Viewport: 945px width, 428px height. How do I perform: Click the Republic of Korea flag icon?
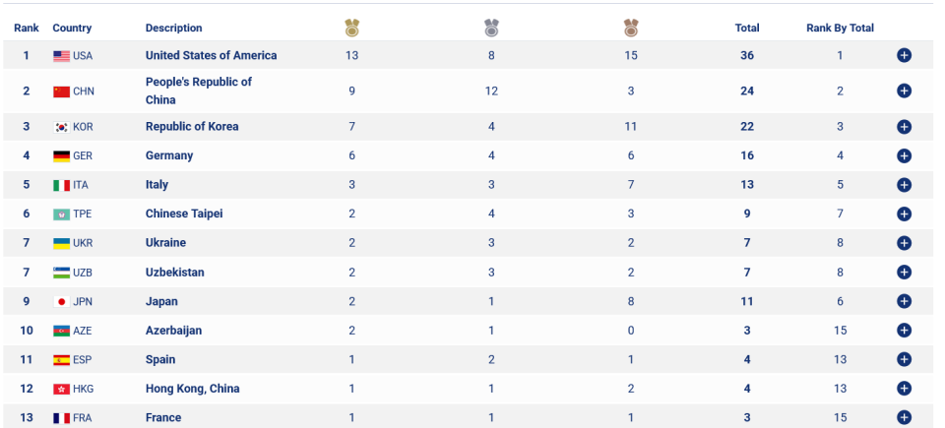click(x=61, y=127)
